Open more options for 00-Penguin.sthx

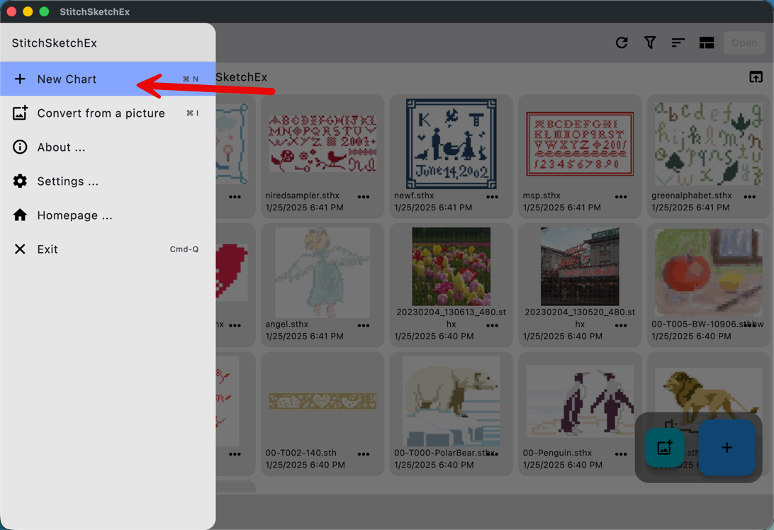621,454
